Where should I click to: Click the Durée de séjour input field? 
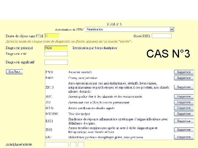click(52, 36)
